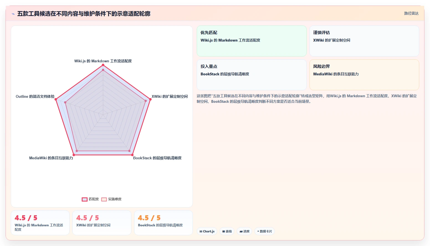The width and height of the screenshot is (430, 246).
Task: Click the Outline 的简洁文档体验 radar axis label
Action: (35, 96)
